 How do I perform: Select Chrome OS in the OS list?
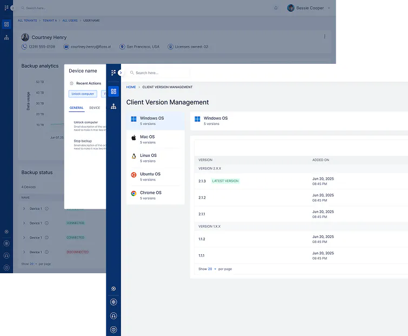click(155, 195)
